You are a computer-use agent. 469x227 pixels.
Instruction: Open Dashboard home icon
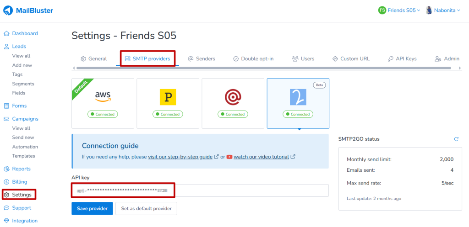pos(6,33)
